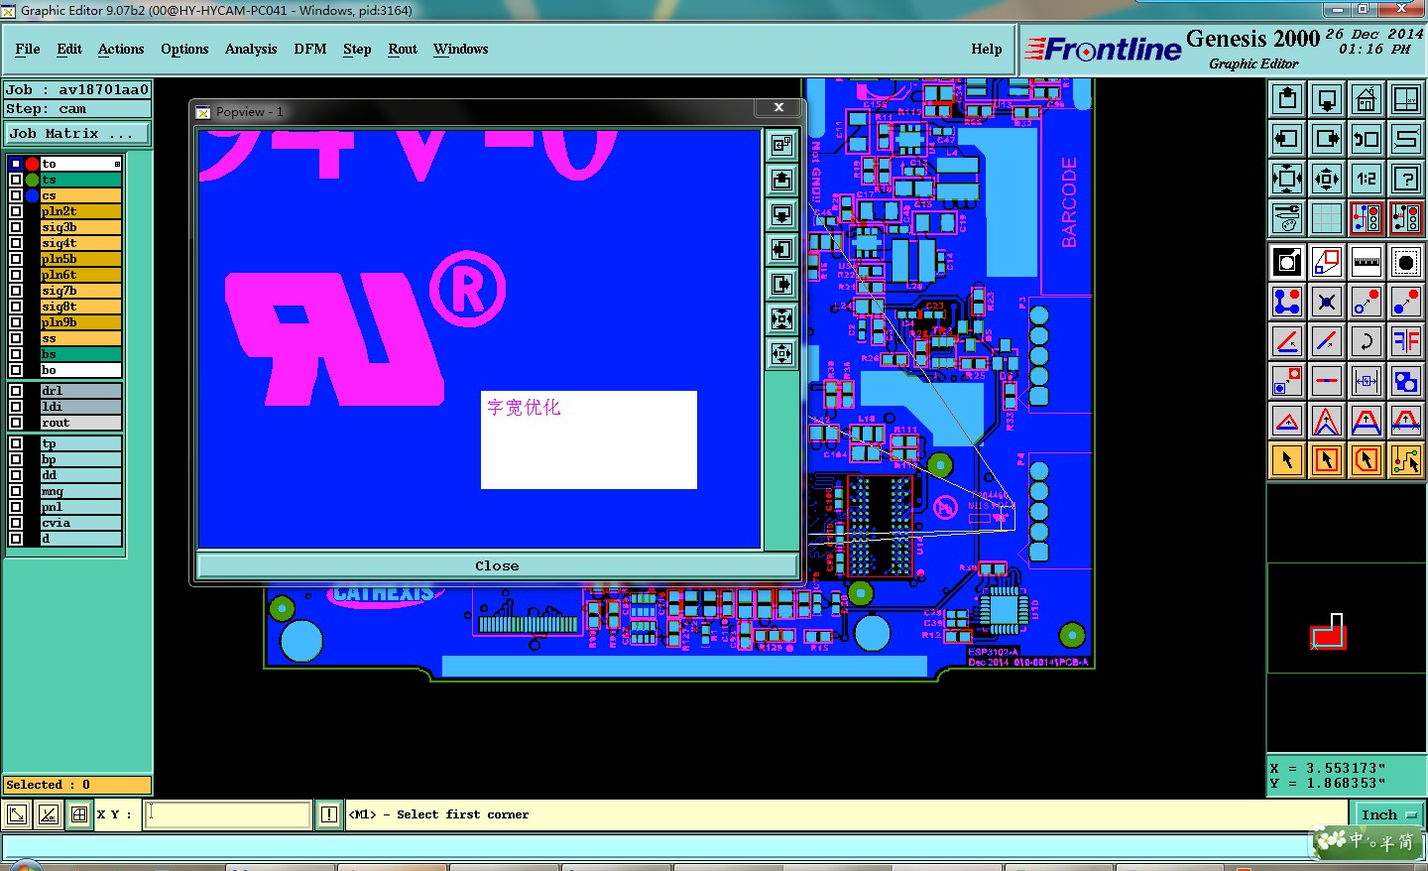
Task: Toggle the checkbox for layer bo
Action: [16, 370]
